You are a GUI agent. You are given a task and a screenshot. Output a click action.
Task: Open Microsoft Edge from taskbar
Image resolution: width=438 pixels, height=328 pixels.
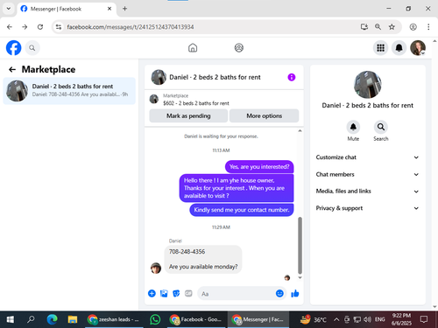tap(52, 319)
